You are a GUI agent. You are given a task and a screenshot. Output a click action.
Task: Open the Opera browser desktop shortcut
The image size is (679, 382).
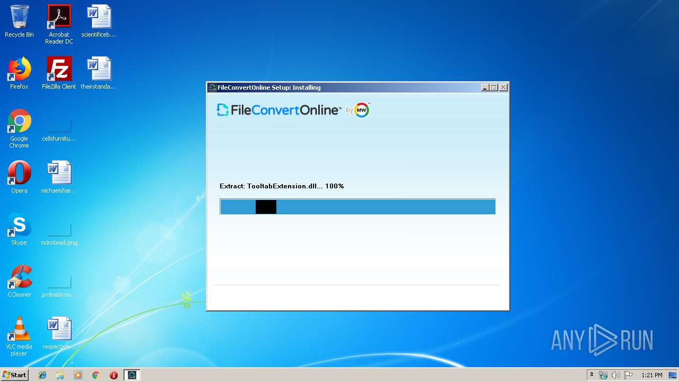(19, 177)
